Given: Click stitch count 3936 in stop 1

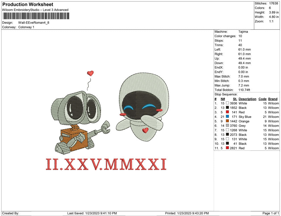Looking at the screenshot, I should pos(234,103).
